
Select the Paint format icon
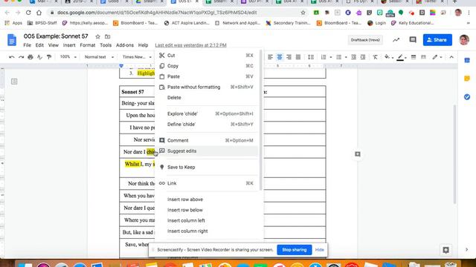(x=49, y=57)
